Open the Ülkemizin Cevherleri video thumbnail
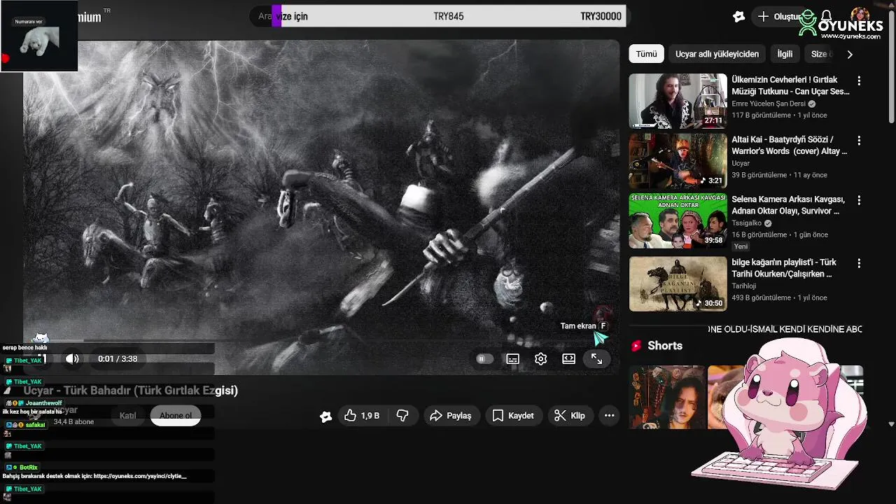Image resolution: width=896 pixels, height=504 pixels. [678, 101]
